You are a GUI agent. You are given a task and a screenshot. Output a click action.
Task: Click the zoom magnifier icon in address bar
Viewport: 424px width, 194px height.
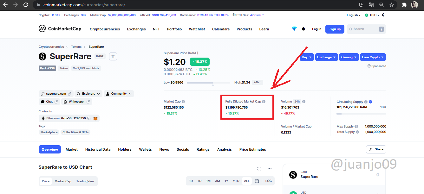(x=382, y=5)
